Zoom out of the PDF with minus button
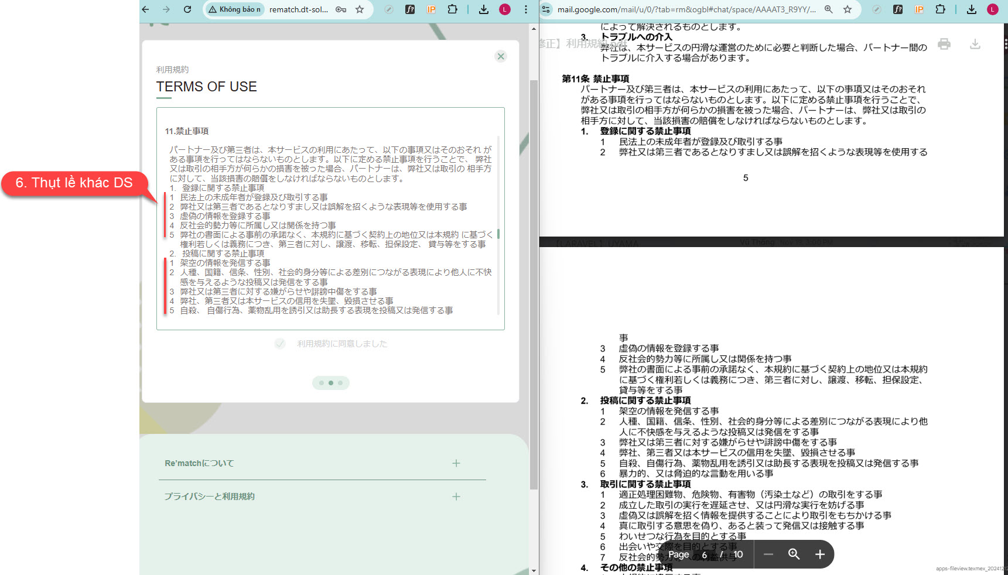This screenshot has height=575, width=1008. 768,554
